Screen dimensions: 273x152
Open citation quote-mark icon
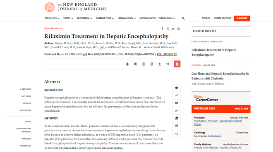pos(168,64)
